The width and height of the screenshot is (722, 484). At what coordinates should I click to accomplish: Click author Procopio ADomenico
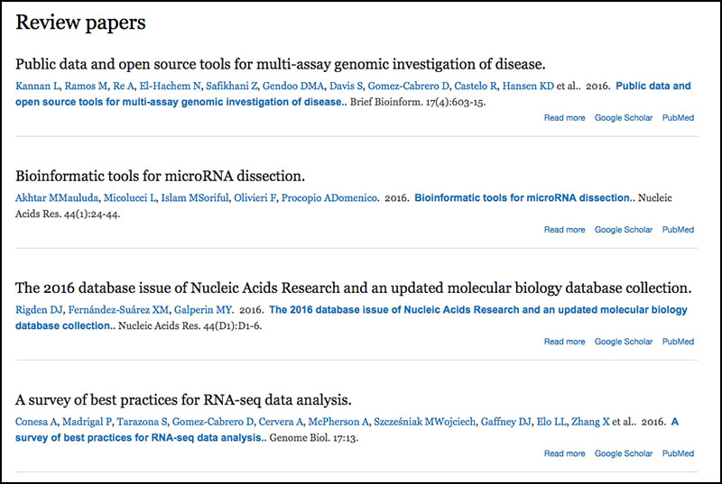(329, 198)
